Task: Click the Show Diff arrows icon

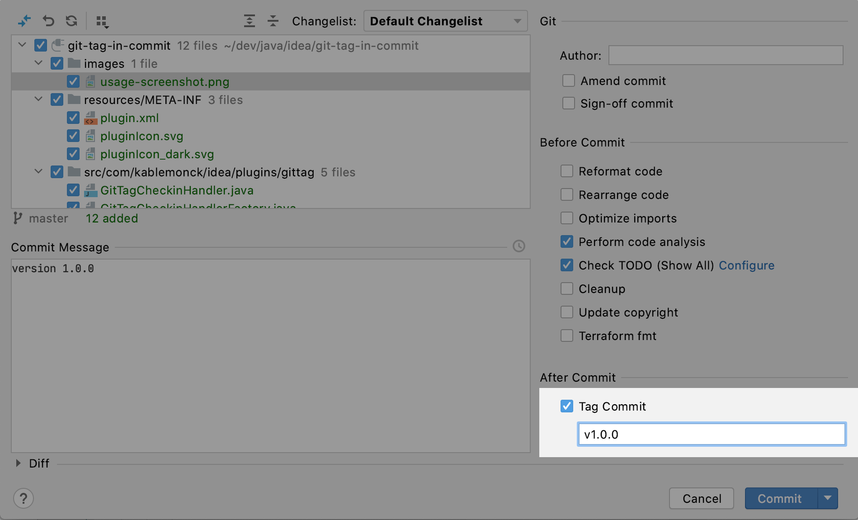Action: click(24, 21)
